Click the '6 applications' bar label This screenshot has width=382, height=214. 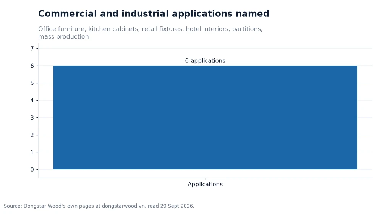click(x=205, y=61)
